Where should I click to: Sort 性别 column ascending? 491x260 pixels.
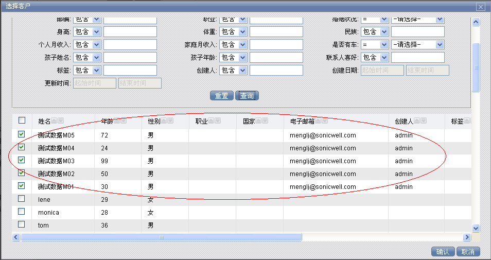164,121
